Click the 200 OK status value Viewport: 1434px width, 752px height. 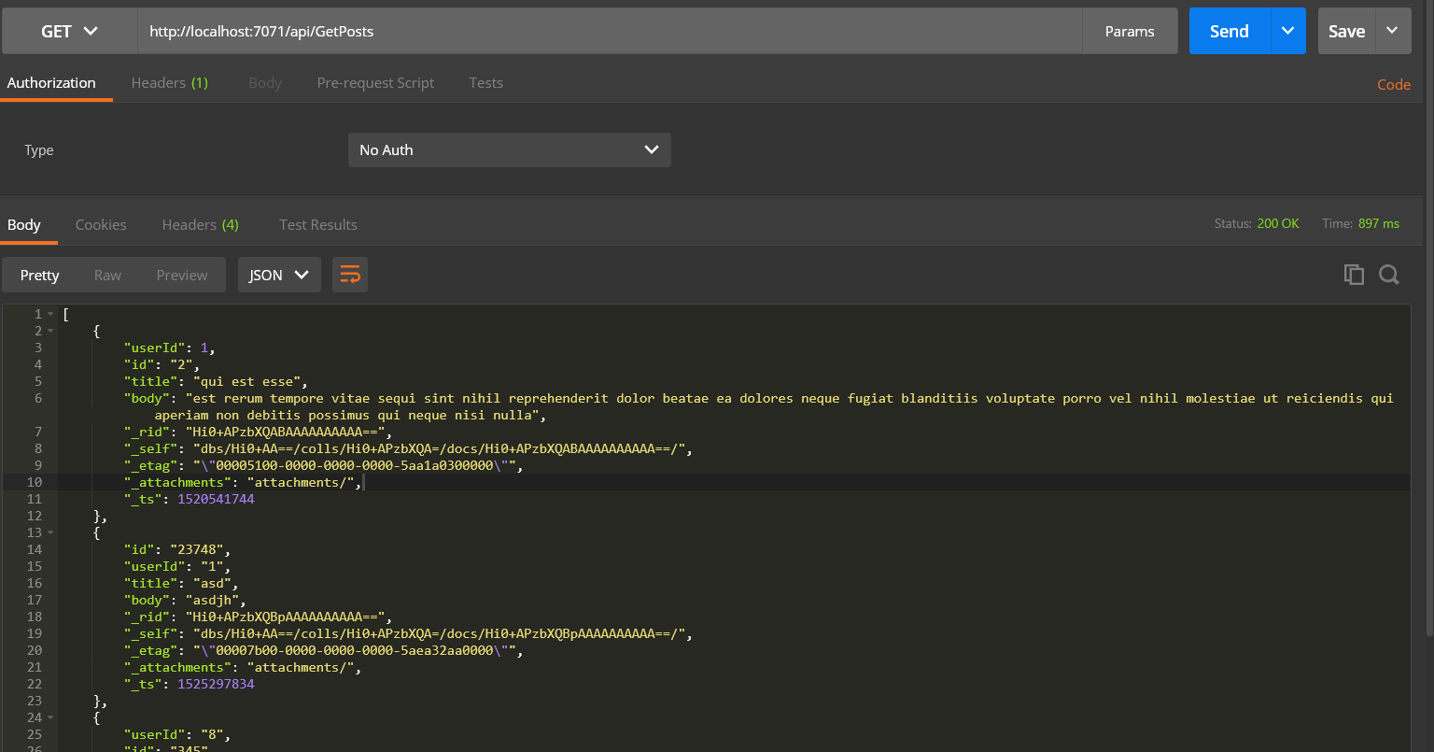tap(1278, 224)
